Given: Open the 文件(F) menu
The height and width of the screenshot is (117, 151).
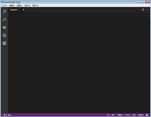Looking at the screenshot, I should [x=4, y=6].
